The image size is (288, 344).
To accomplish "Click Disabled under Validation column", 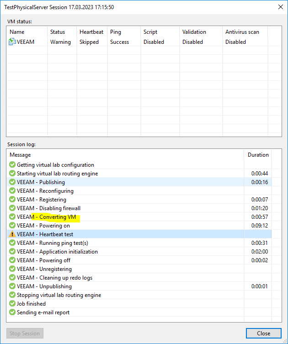I will (x=192, y=42).
